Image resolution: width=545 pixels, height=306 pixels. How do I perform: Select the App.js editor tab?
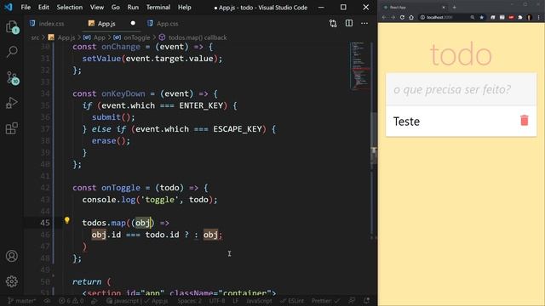point(106,23)
